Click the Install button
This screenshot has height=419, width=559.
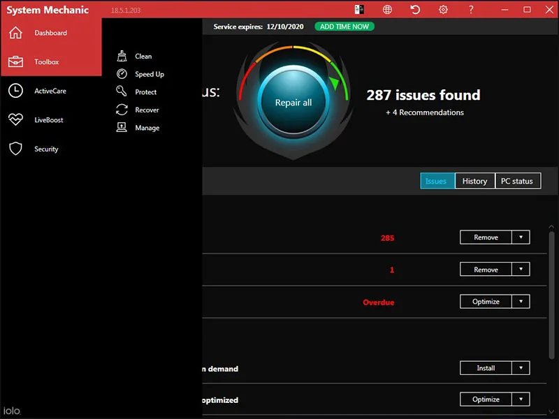tap(486, 368)
